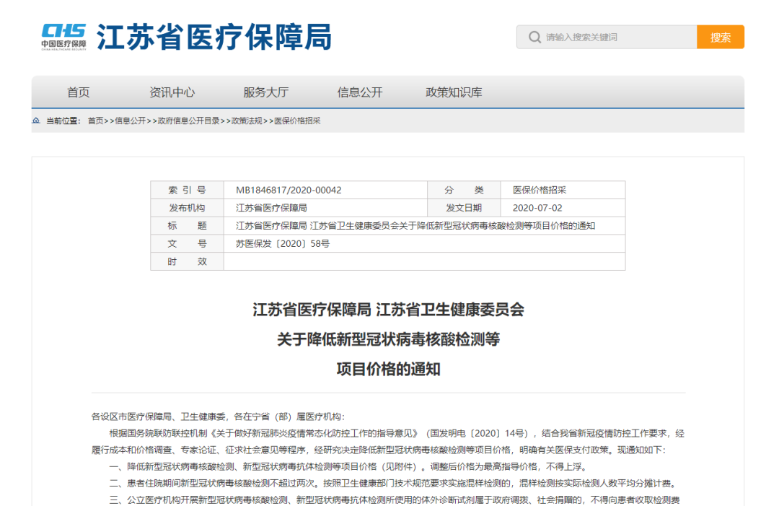This screenshot has width=779, height=506.
Task: Focus the 请输入搜索关键词 search field
Action: (x=607, y=38)
